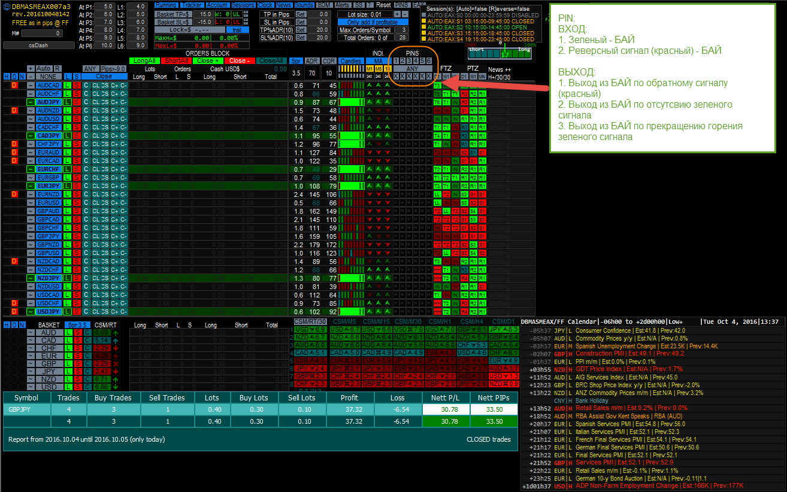Click the M# input field
This screenshot has height=492, width=787.
[x=42, y=33]
